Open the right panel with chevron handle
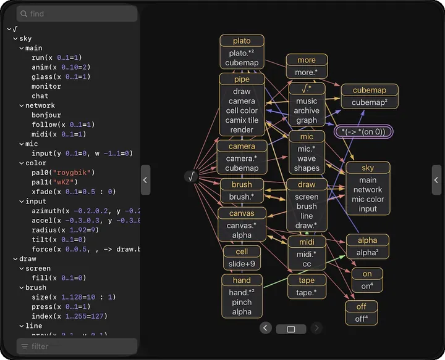This screenshot has width=445, height=360. tap(436, 180)
